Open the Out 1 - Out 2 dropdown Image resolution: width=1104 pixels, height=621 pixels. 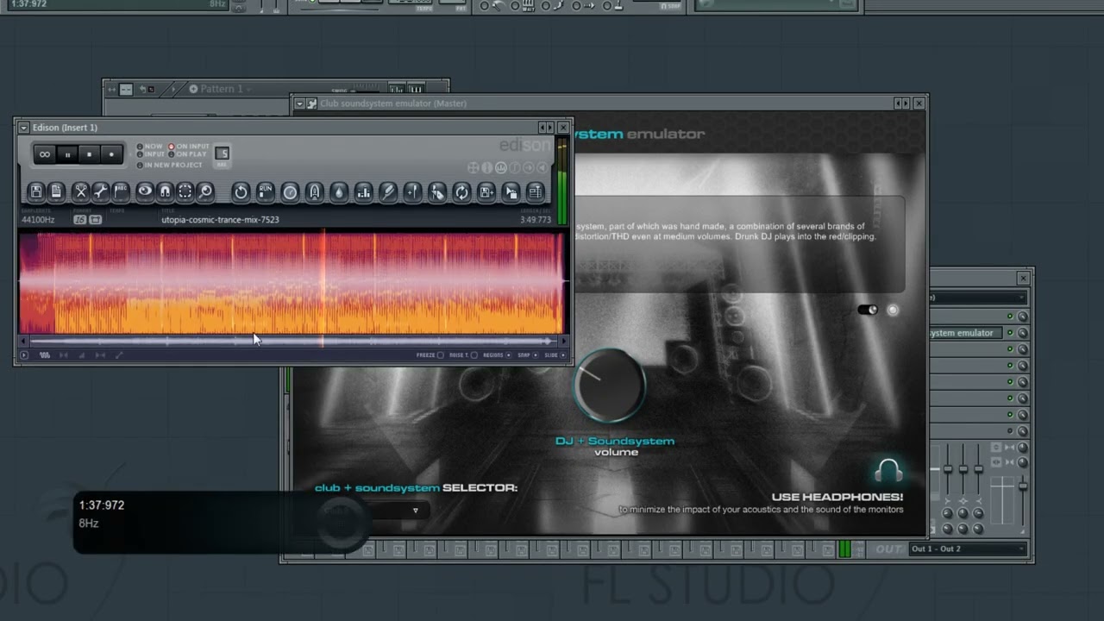[969, 549]
